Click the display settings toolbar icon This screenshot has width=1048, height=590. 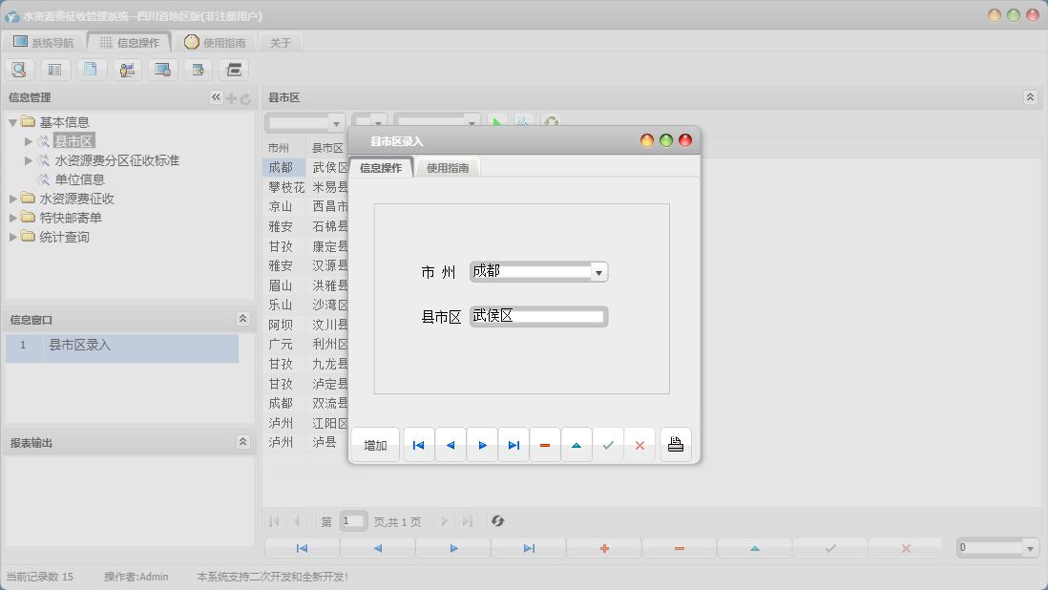(x=162, y=69)
